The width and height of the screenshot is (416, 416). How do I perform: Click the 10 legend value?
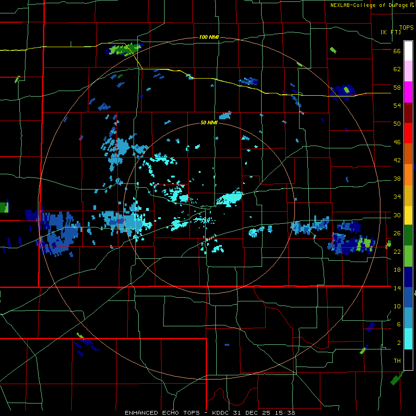397,306
